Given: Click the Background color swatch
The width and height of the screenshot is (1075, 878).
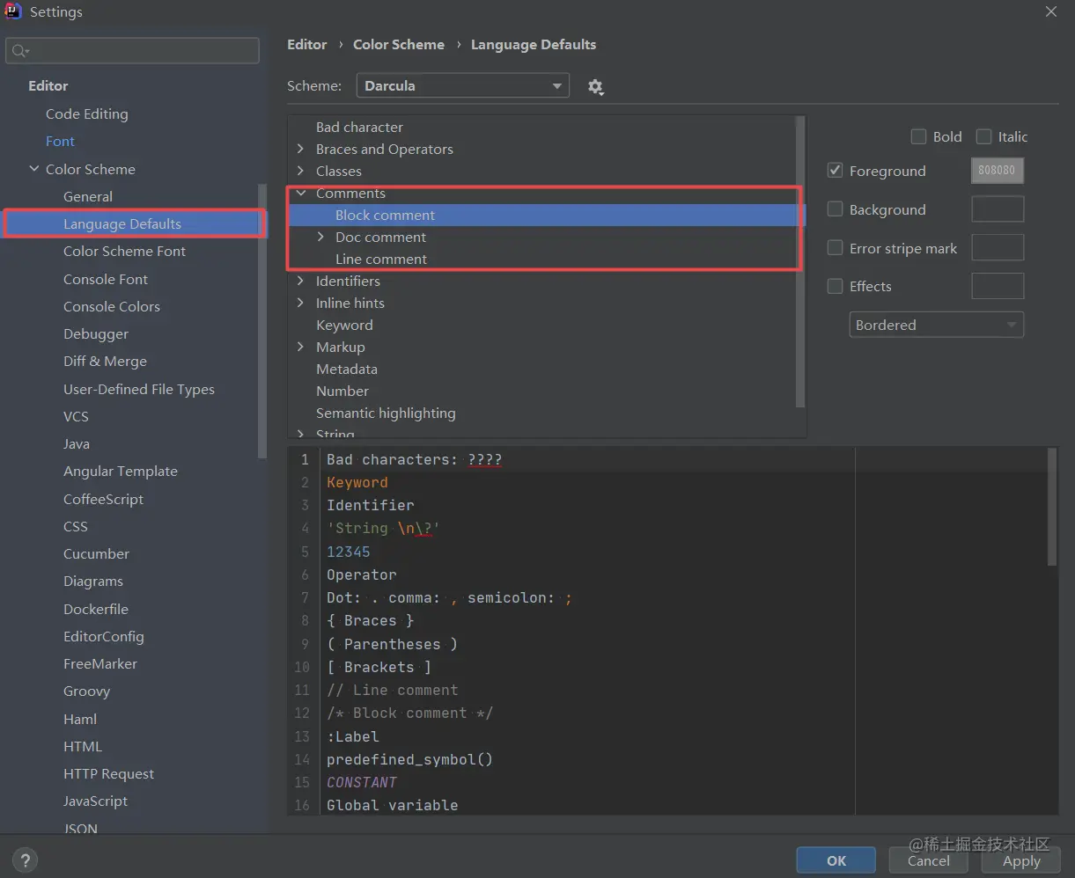Looking at the screenshot, I should [998, 209].
